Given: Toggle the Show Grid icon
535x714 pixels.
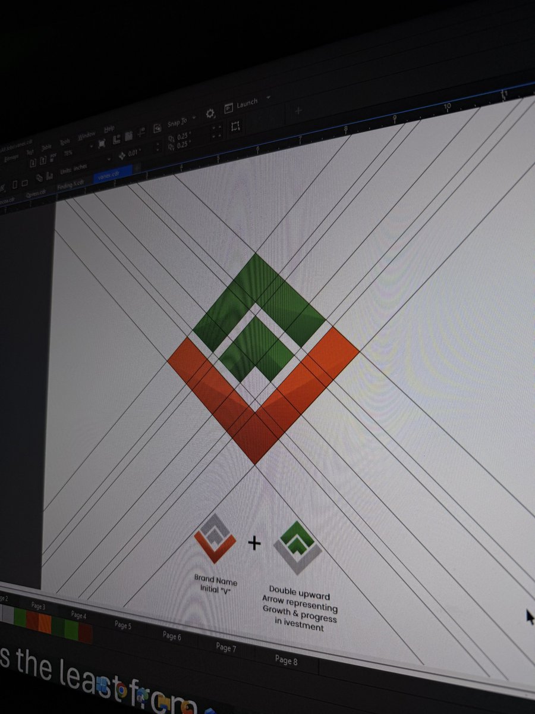Looking at the screenshot, I should 129,136.
